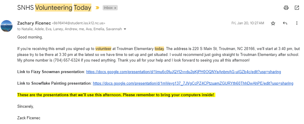Image resolution: width=304 pixels, height=124 pixels.
Task: Open the Fizzy Snowman presentation link
Action: pos(183,72)
